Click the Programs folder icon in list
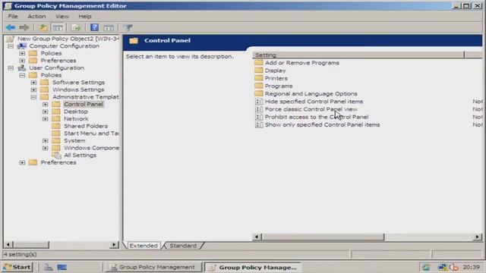This screenshot has width=486, height=273. 258,86
